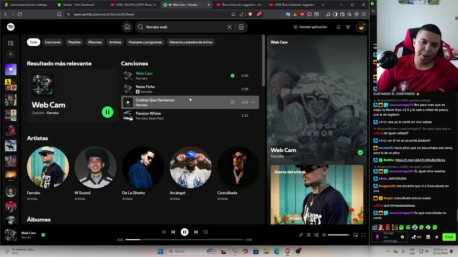Select the Álbumes filter chip
Viewport: 458px width, 257px height.
click(x=95, y=42)
